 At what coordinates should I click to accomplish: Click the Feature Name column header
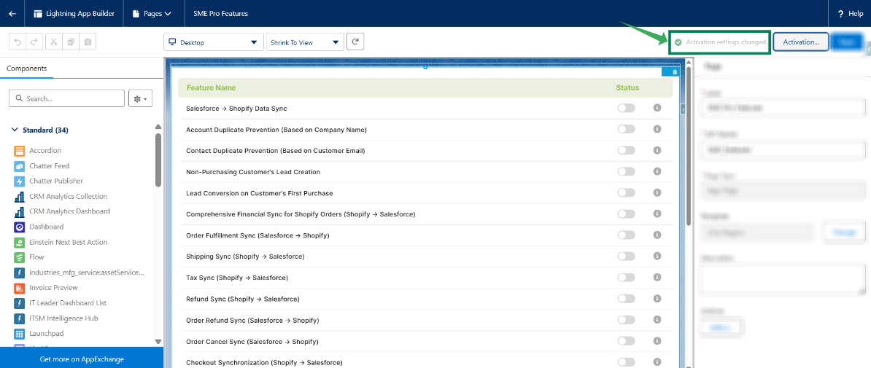pyautogui.click(x=211, y=87)
